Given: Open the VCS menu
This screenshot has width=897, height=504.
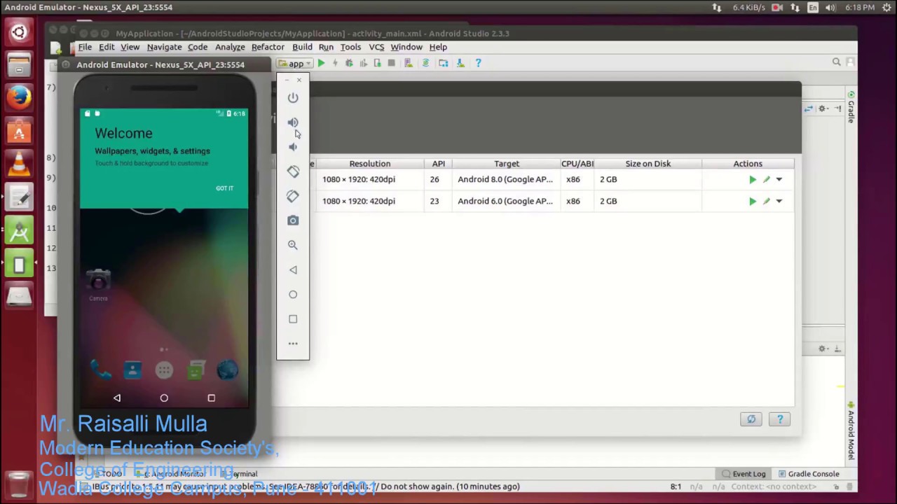Looking at the screenshot, I should click(376, 47).
